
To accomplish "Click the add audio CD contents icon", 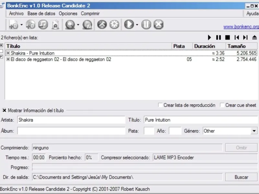I will coord(30,25).
